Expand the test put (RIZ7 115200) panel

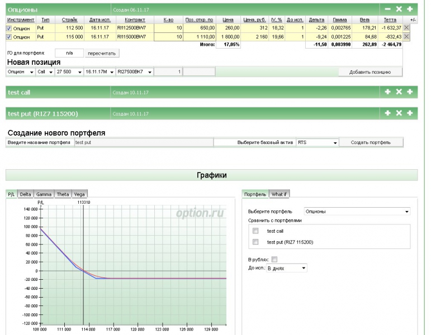[x=388, y=113]
